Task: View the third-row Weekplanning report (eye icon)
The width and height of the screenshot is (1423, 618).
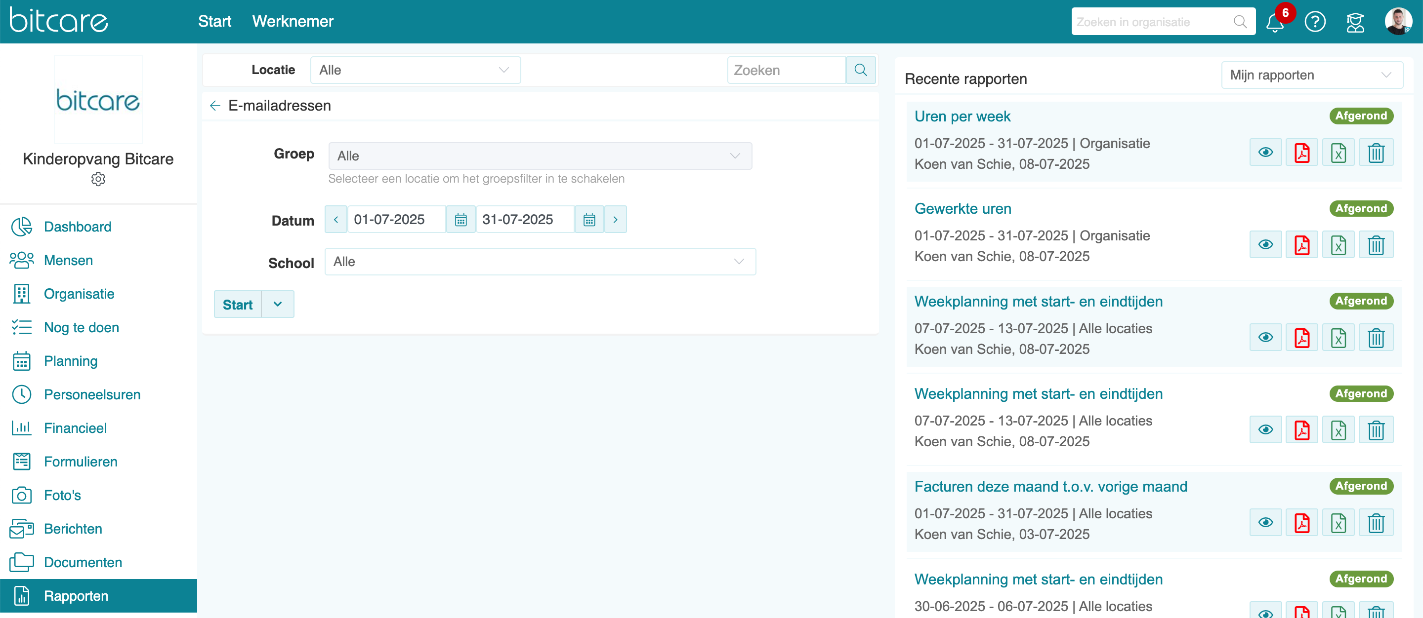Action: (x=1265, y=337)
